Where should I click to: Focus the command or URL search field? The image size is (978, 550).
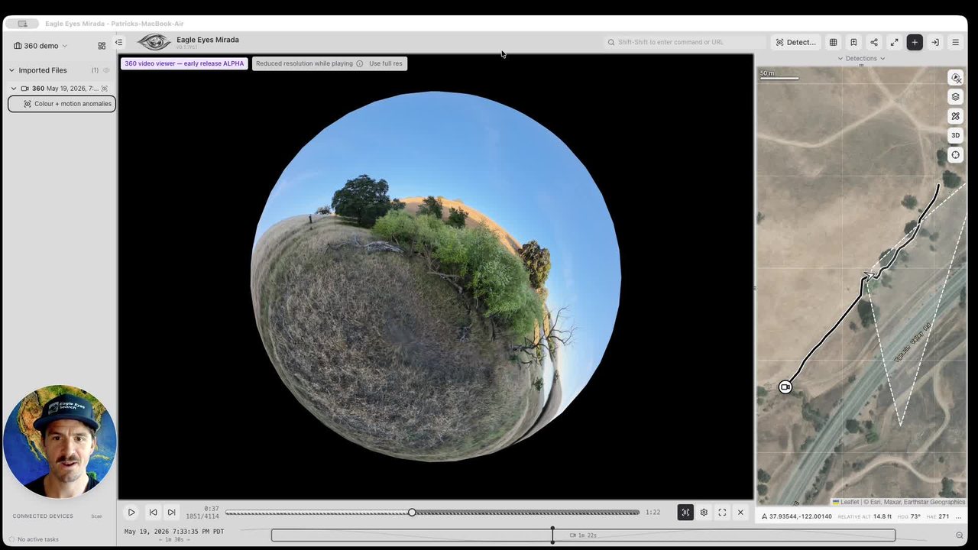pos(684,42)
